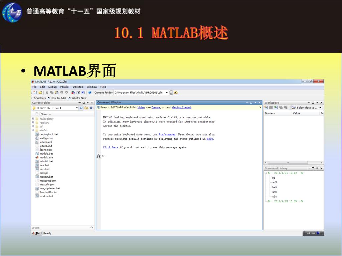Viewport: 342px width, 256px height.
Task: Click the Video link in info bar
Action: (x=141, y=108)
